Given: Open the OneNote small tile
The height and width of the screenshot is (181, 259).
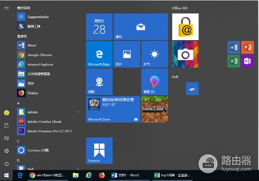Looking at the screenshot, I should pyautogui.click(x=247, y=60).
